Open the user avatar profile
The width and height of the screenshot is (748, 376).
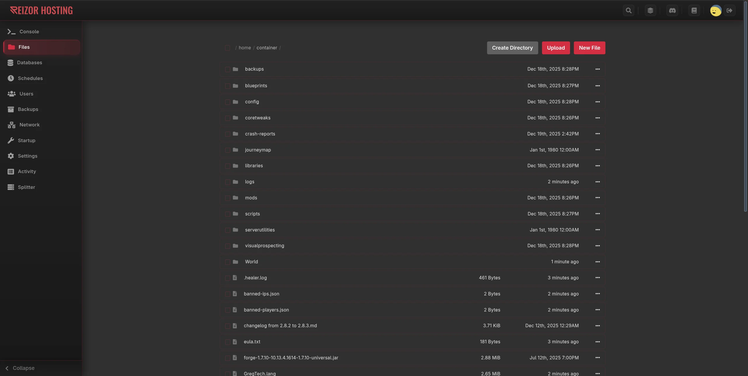[x=716, y=11]
